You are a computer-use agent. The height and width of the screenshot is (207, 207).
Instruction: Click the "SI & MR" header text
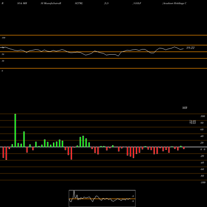tap(22, 3)
